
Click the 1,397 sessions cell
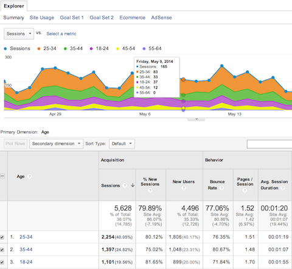coord(117,249)
